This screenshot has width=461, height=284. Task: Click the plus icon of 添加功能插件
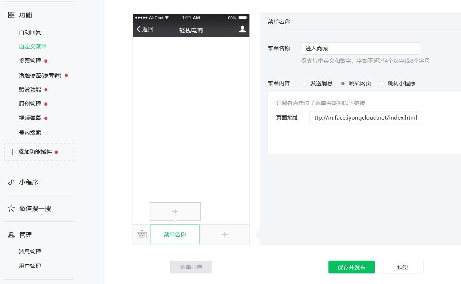(x=12, y=152)
